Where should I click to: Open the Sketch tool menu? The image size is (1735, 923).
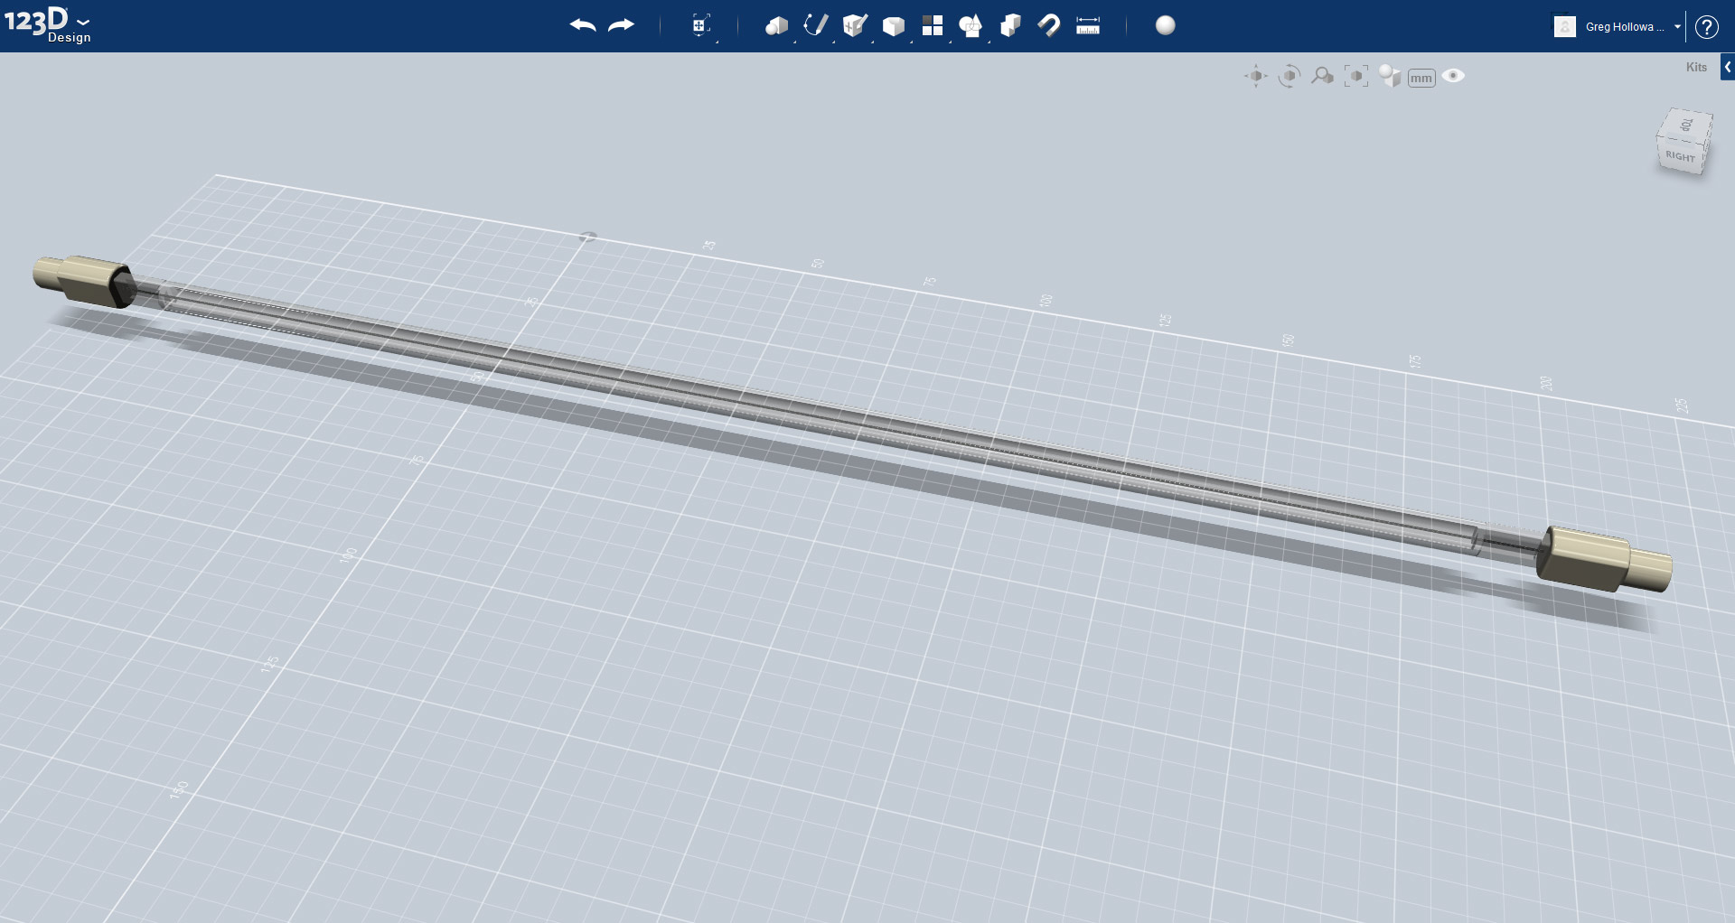815,25
